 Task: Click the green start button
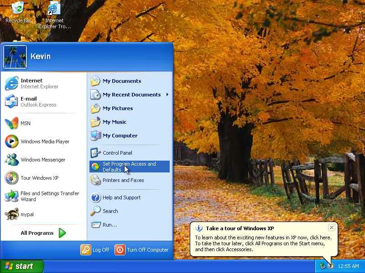[21, 266]
